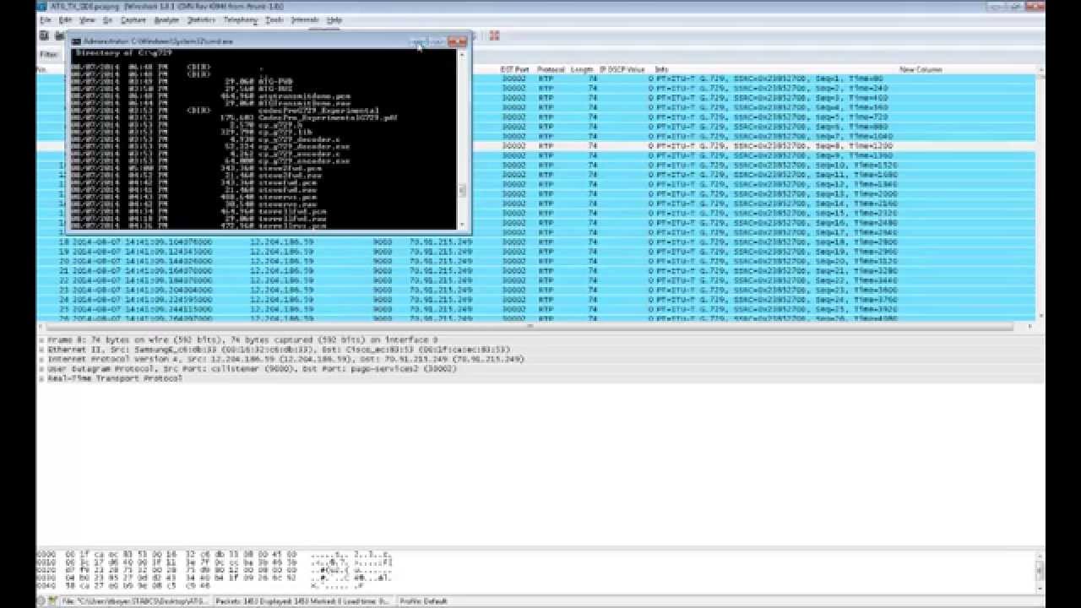Click the first row of hex bytes at offset 0000
Screen dimensions: 1081x608
coord(215,554)
